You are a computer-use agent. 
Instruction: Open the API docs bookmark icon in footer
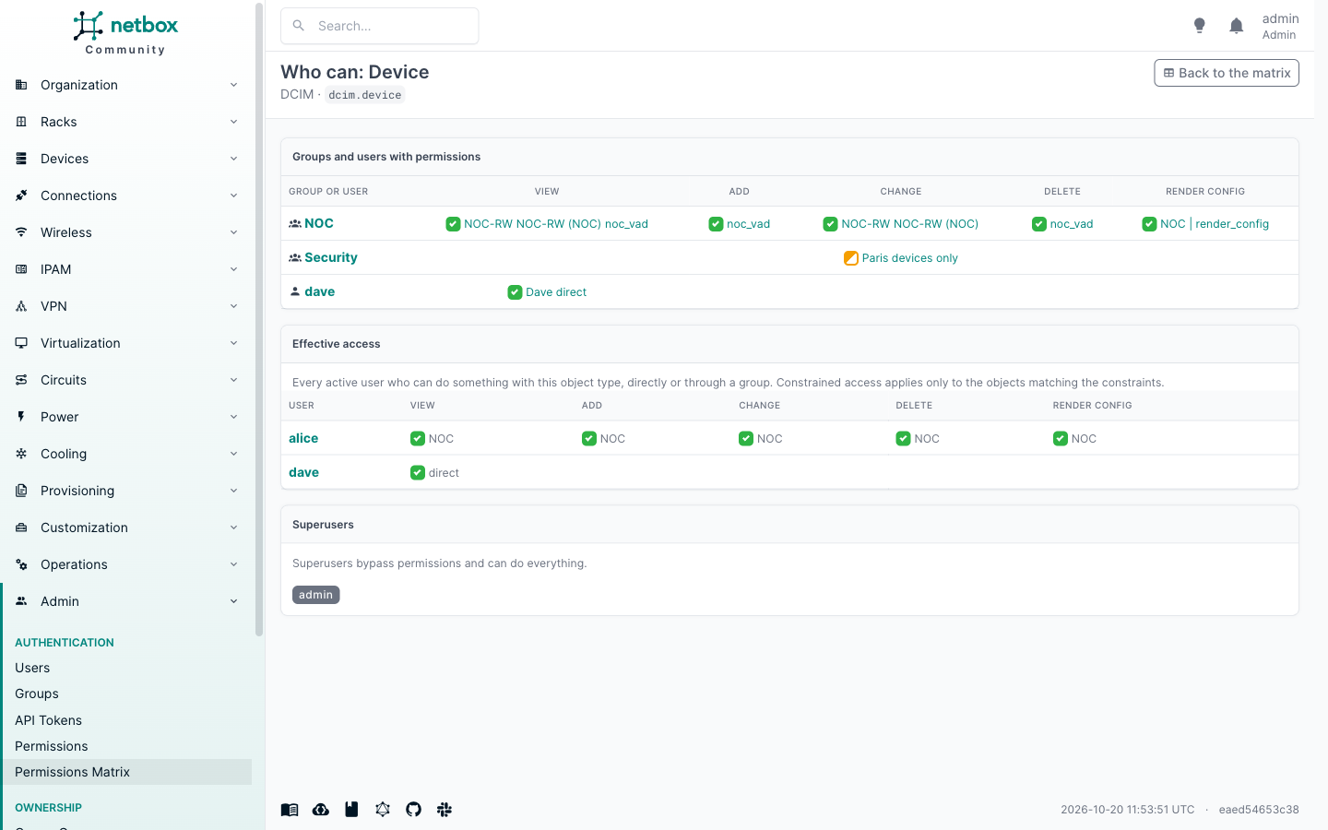click(x=351, y=810)
